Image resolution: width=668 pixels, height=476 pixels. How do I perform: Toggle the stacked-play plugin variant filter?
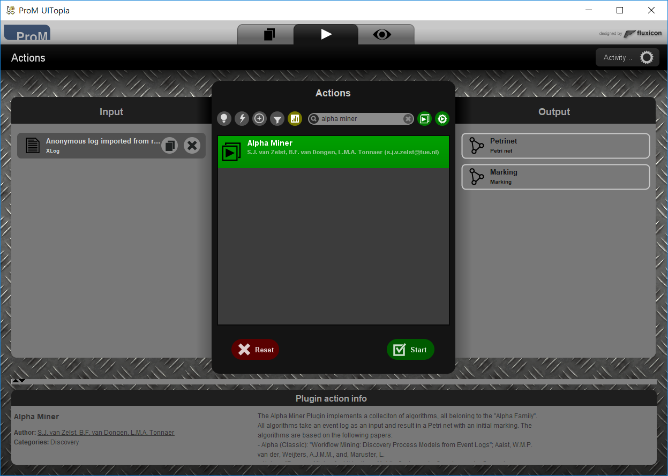pyautogui.click(x=424, y=119)
